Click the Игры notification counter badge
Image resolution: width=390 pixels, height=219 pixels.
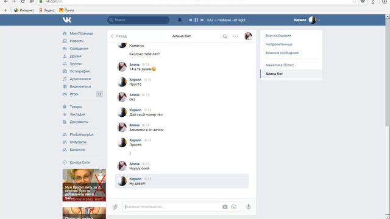coord(99,94)
